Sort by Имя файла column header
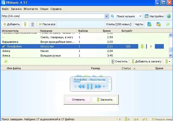Image resolution: width=173 pixels, height=121 pixels. coord(46,68)
